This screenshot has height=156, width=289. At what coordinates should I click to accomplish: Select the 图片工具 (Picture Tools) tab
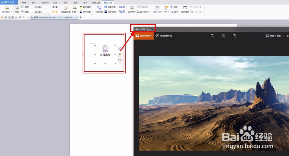tap(108, 3)
